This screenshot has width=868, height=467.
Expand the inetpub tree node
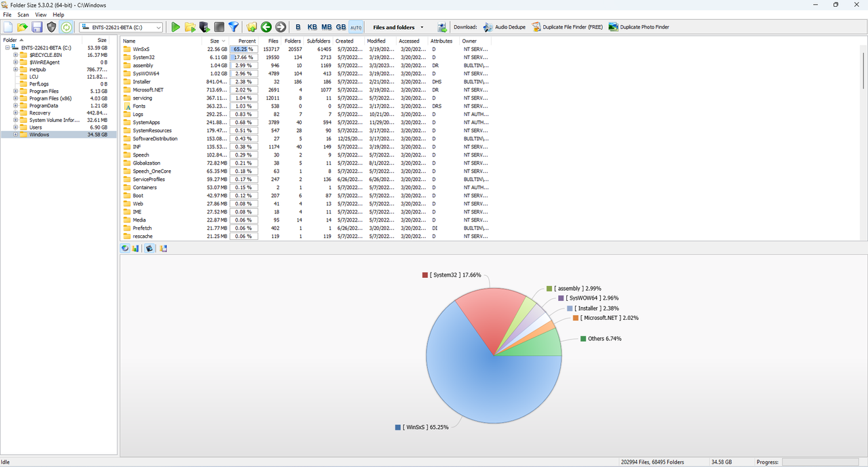(x=16, y=69)
